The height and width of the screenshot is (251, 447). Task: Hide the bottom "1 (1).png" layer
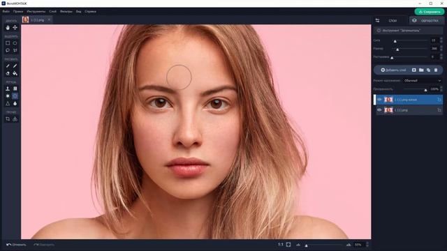[379, 110]
